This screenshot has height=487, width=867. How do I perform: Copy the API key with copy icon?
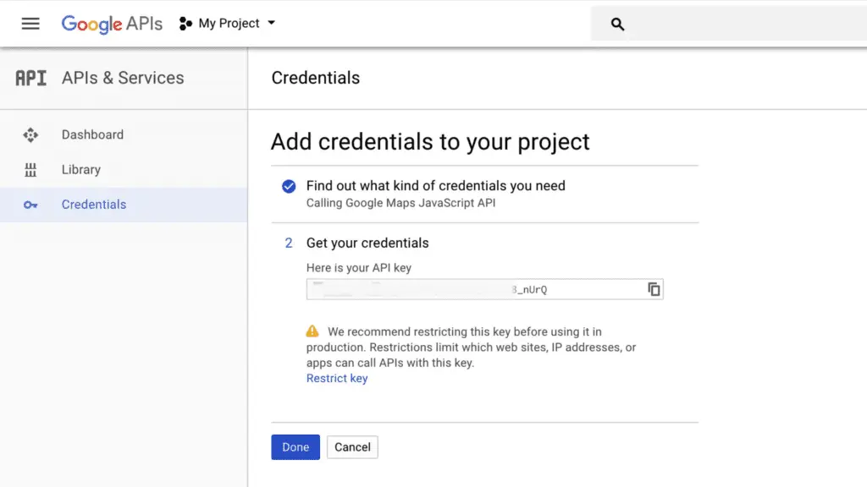click(654, 289)
